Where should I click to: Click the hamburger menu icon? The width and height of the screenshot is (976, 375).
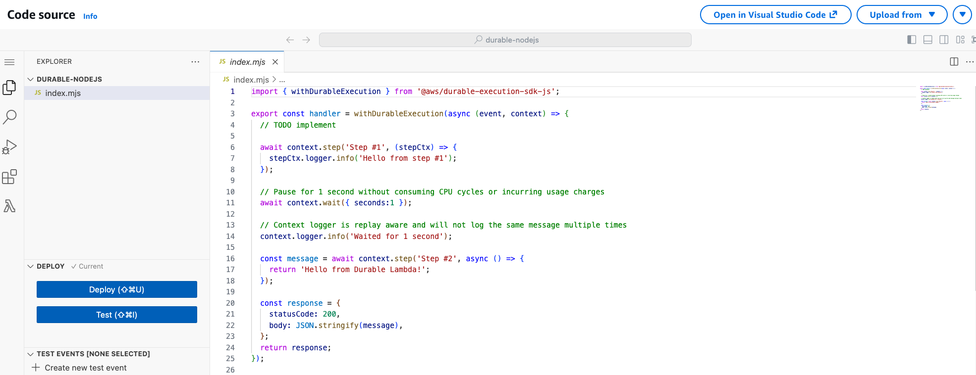coord(9,62)
